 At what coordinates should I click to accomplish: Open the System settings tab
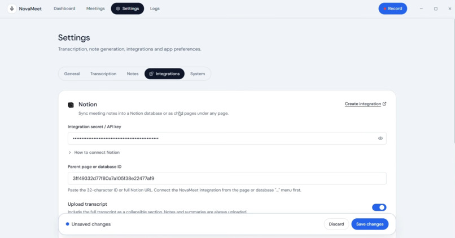(198, 74)
